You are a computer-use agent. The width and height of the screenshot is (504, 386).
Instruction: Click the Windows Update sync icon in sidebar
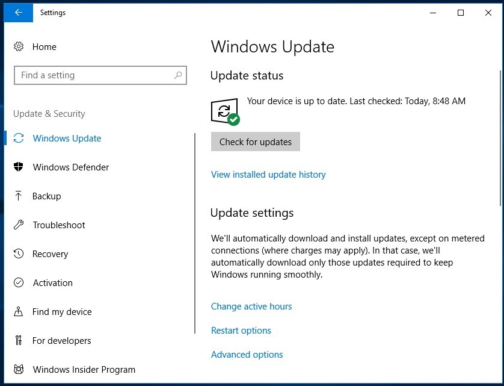pyautogui.click(x=19, y=138)
